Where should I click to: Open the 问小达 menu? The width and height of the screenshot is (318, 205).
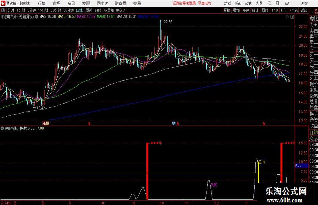pos(102,3)
